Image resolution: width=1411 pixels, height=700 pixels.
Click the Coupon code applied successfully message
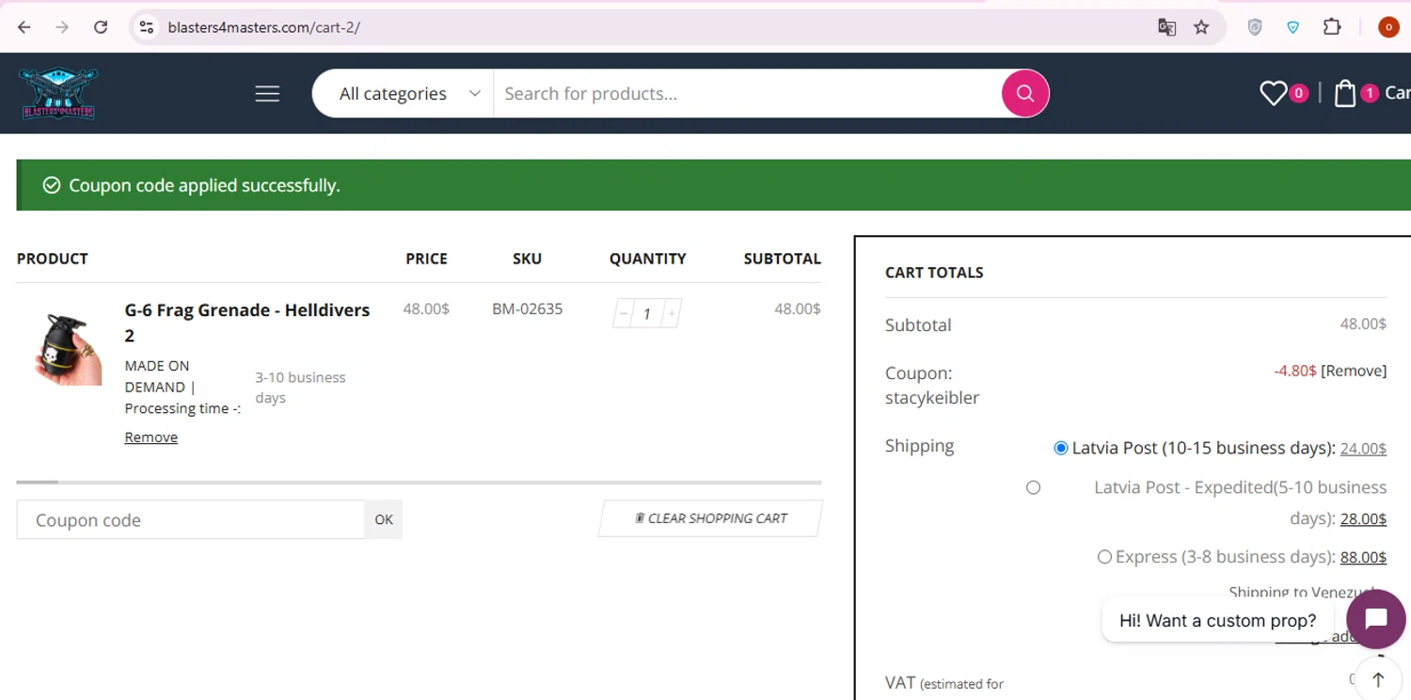204,185
